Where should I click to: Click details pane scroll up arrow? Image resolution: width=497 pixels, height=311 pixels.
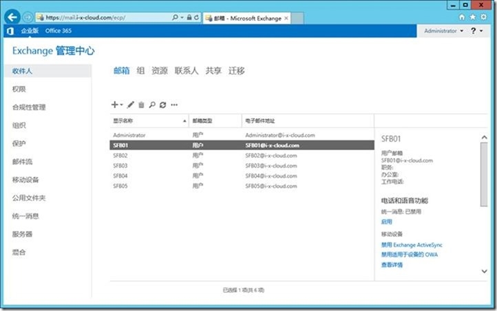click(484, 137)
